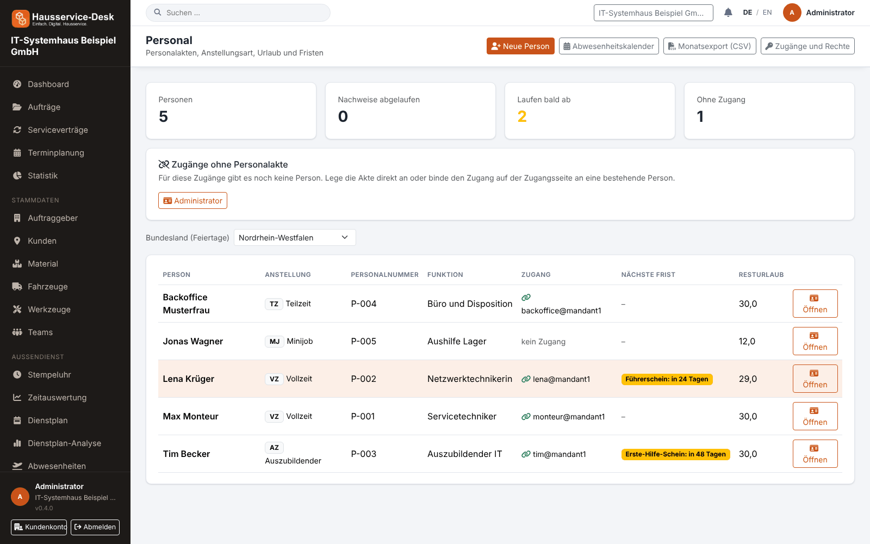Add a new person with Neue Person
The width and height of the screenshot is (870, 544).
520,46
